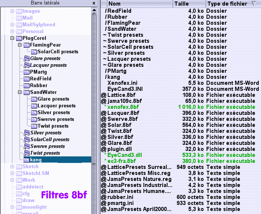Click the Sketch folder icon
Image resolution: width=261 pixels, height=214 pixels.
19,167
